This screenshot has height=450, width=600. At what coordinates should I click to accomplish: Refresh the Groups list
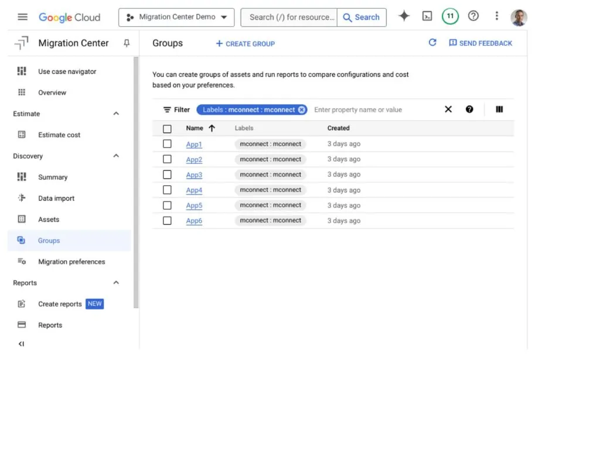coord(432,42)
